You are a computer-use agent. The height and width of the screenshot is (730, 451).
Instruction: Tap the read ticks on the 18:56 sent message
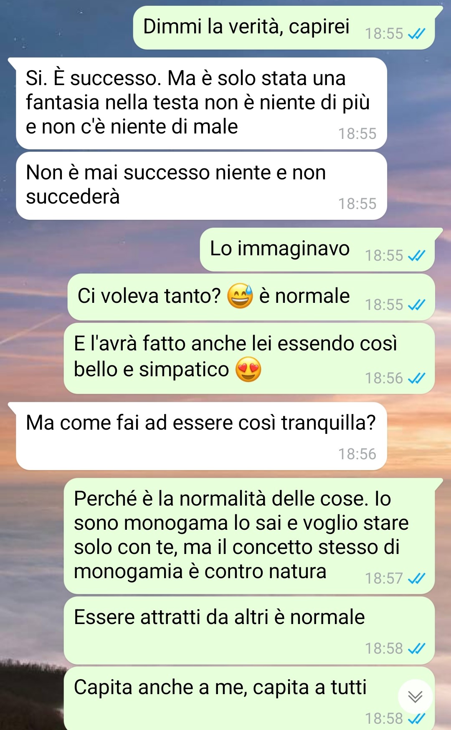click(x=416, y=378)
